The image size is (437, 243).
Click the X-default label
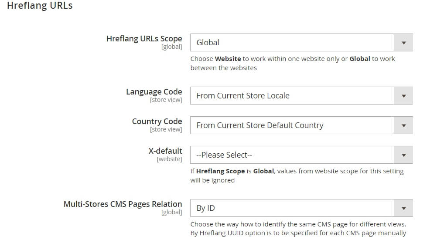(x=165, y=151)
